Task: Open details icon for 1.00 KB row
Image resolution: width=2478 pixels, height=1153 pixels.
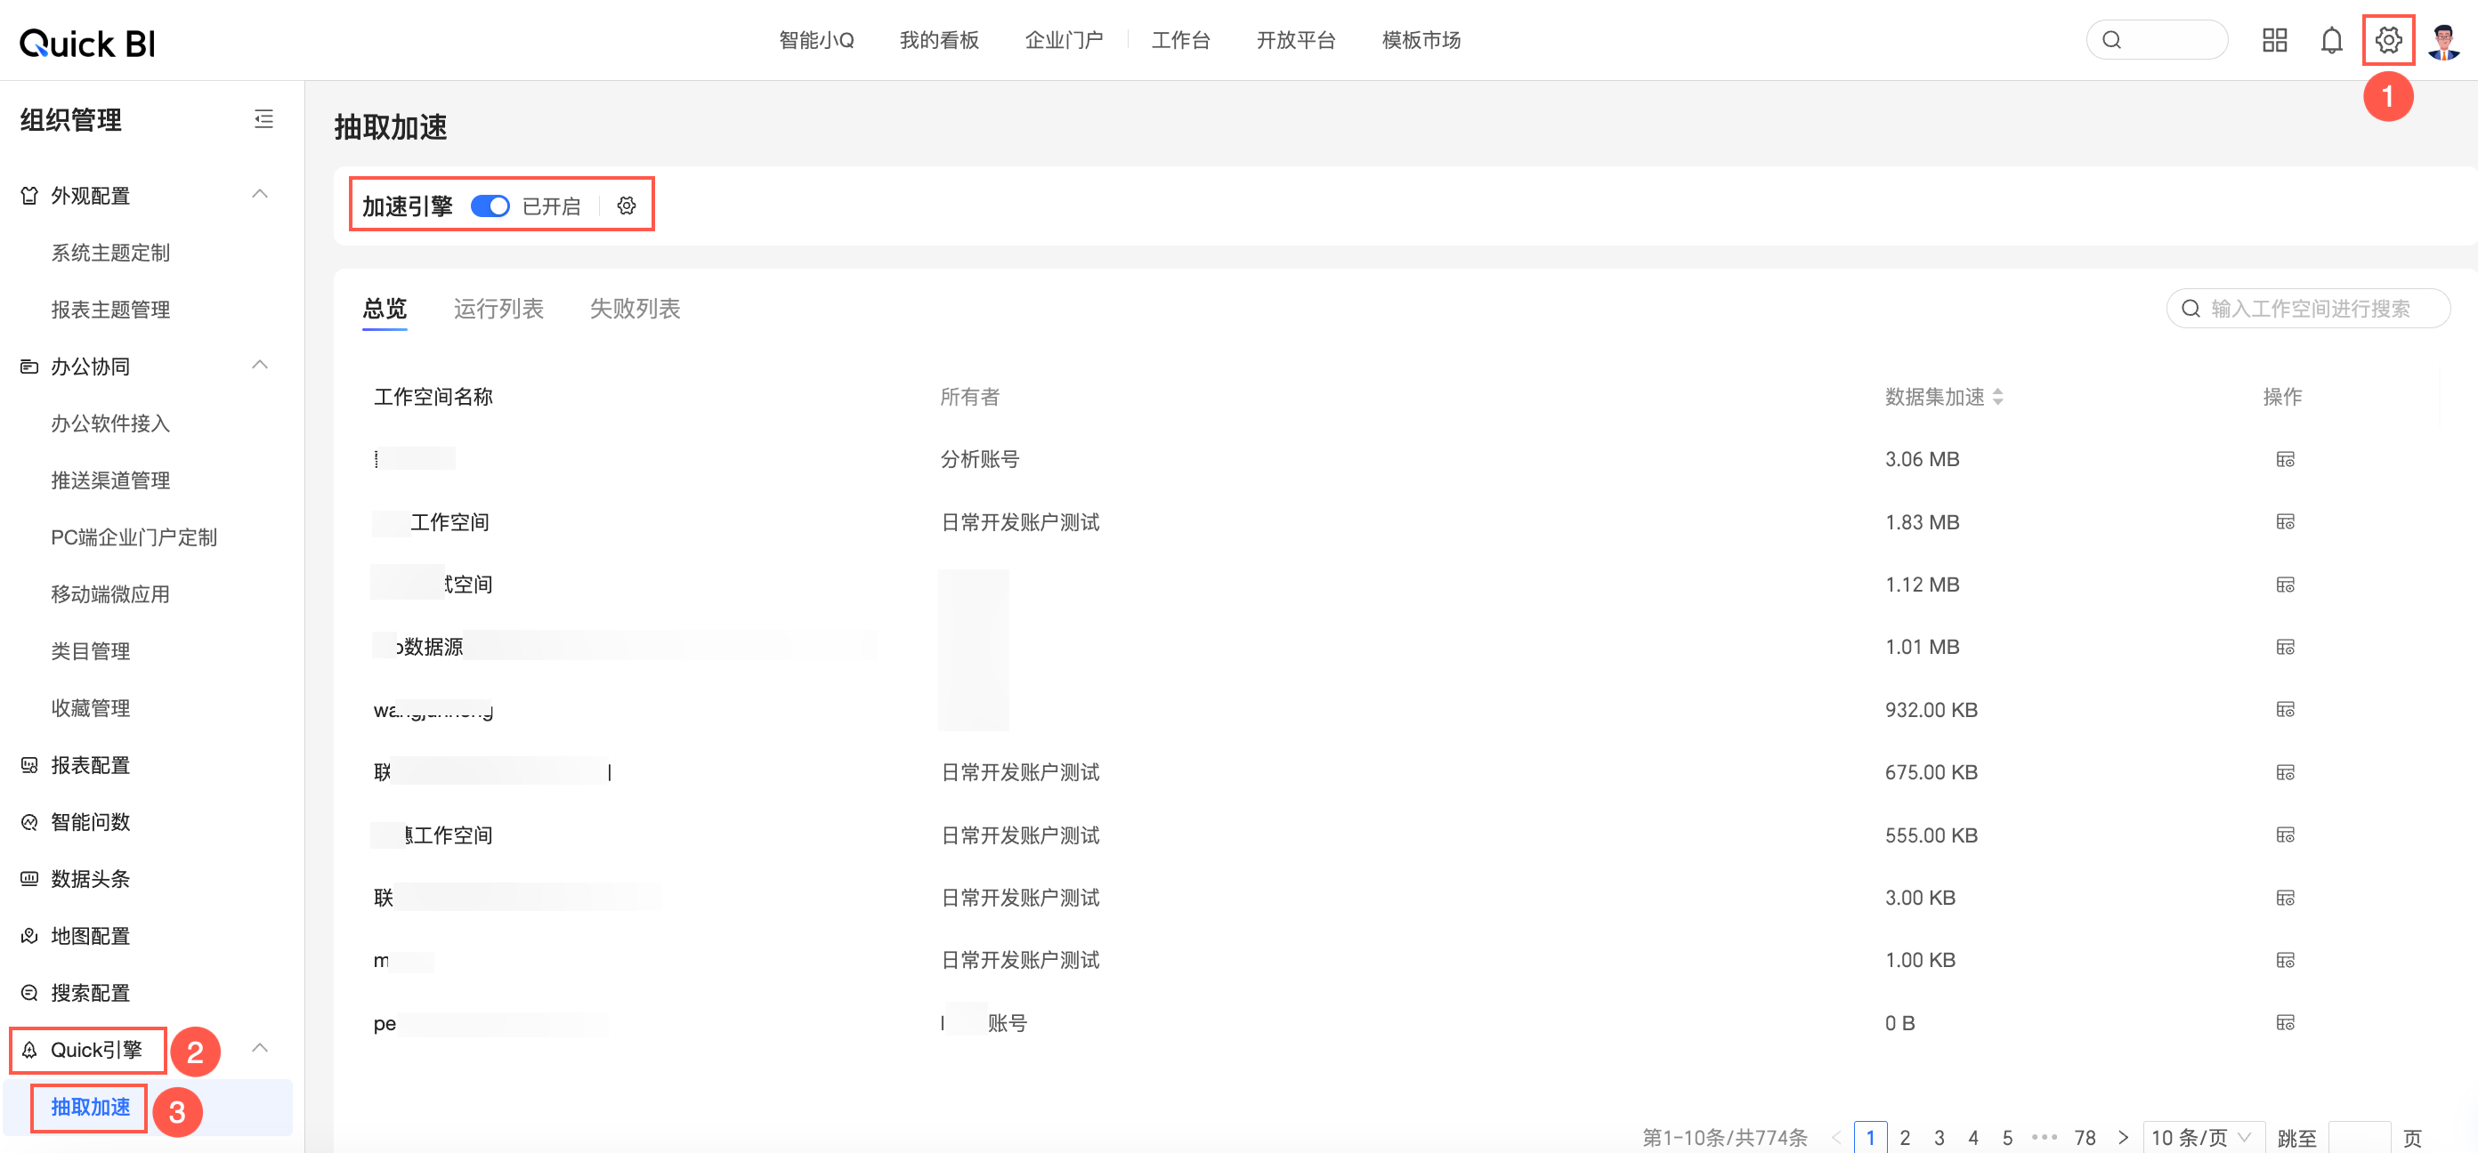Action: [2285, 960]
